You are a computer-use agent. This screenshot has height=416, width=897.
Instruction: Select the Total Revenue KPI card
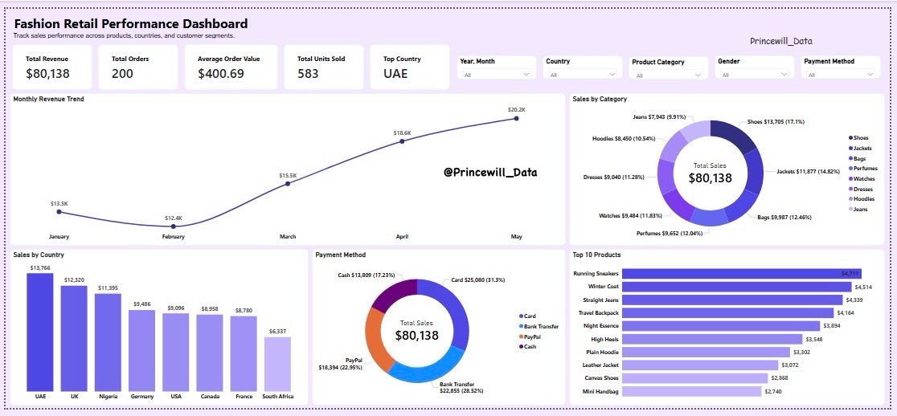tap(52, 67)
